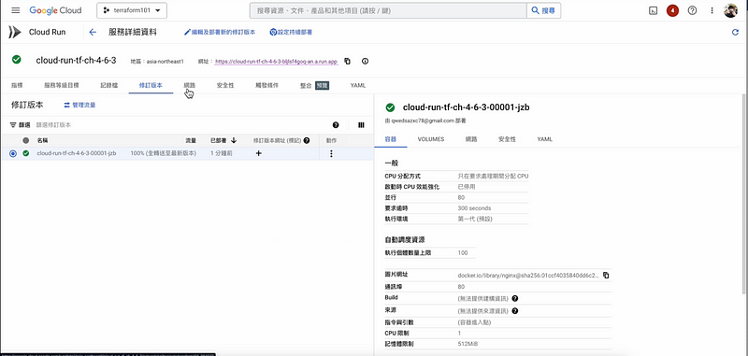Click the 名稱 column header
The width and height of the screenshot is (748, 356).
42,140
